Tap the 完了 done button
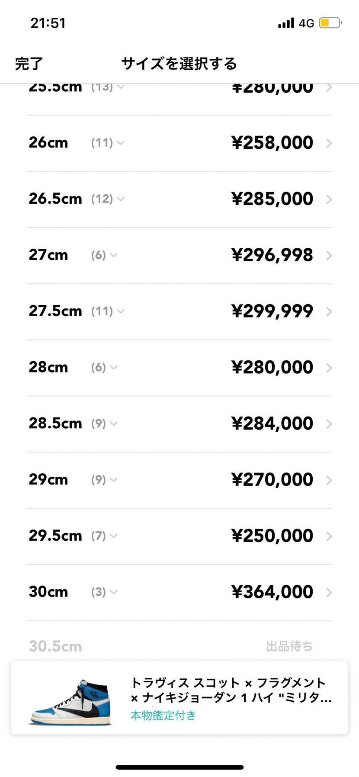The height and width of the screenshot is (777, 359). click(29, 64)
